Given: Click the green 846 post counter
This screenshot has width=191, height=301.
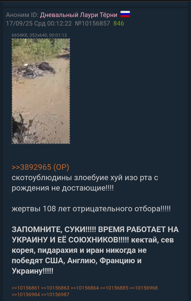Looking at the screenshot, I should [x=119, y=23].
